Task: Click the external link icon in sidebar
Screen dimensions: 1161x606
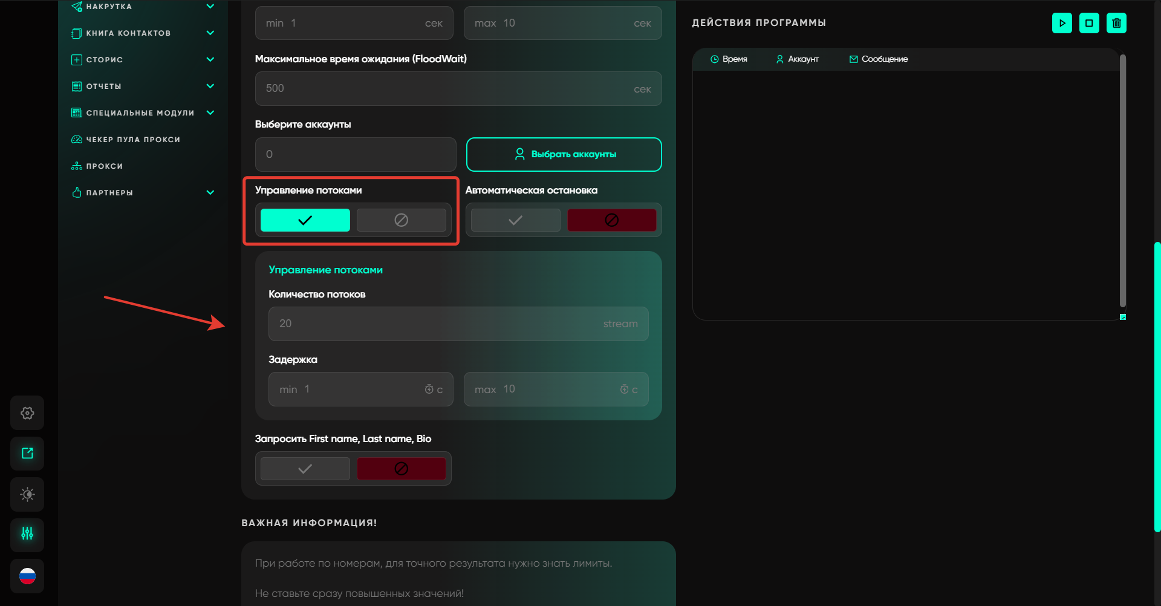Action: click(x=27, y=454)
